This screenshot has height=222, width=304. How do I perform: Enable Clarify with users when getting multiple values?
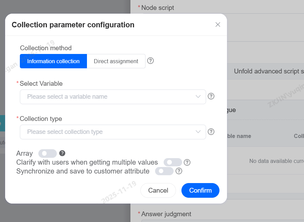[x=173, y=162]
